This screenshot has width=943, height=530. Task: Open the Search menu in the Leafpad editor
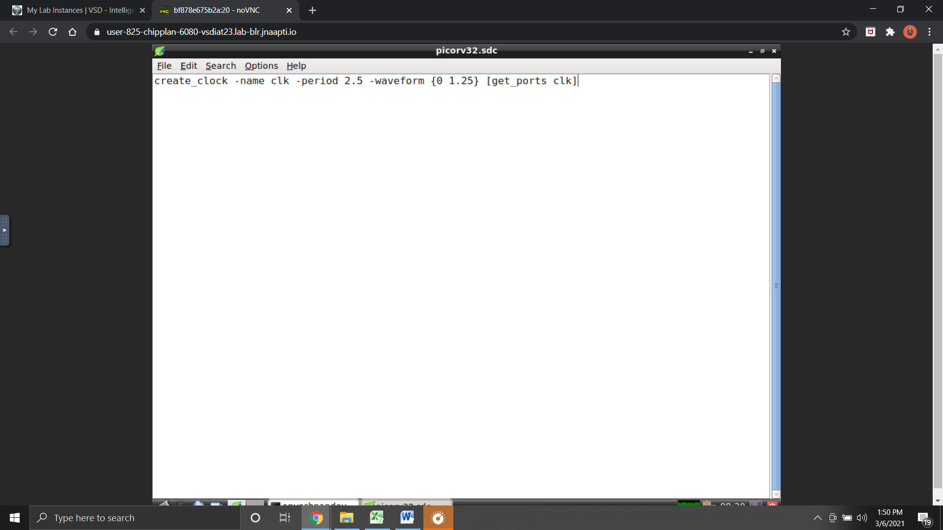click(x=220, y=65)
